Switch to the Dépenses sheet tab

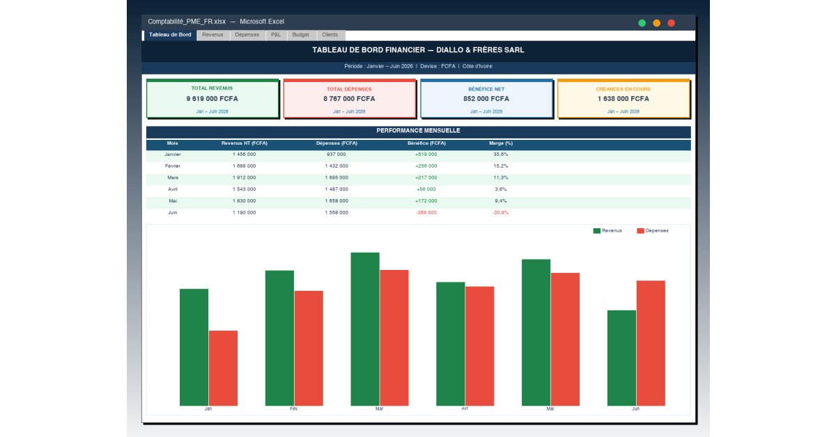tap(247, 35)
